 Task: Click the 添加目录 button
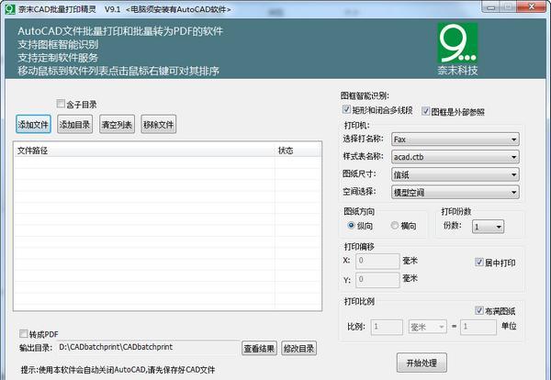75,124
